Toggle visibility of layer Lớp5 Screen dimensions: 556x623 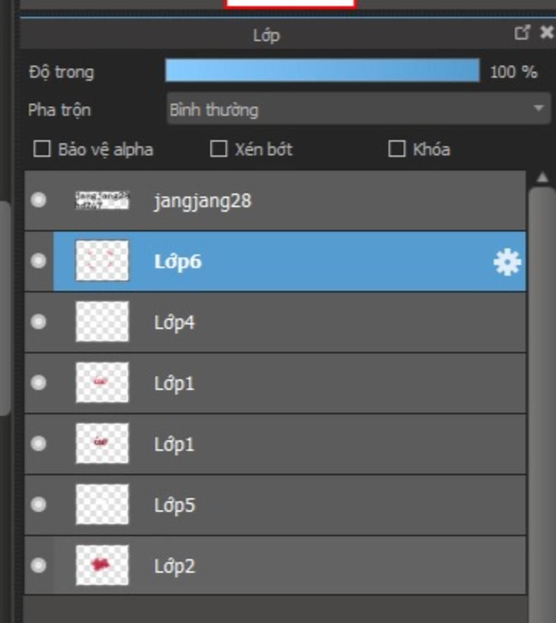coord(39,504)
